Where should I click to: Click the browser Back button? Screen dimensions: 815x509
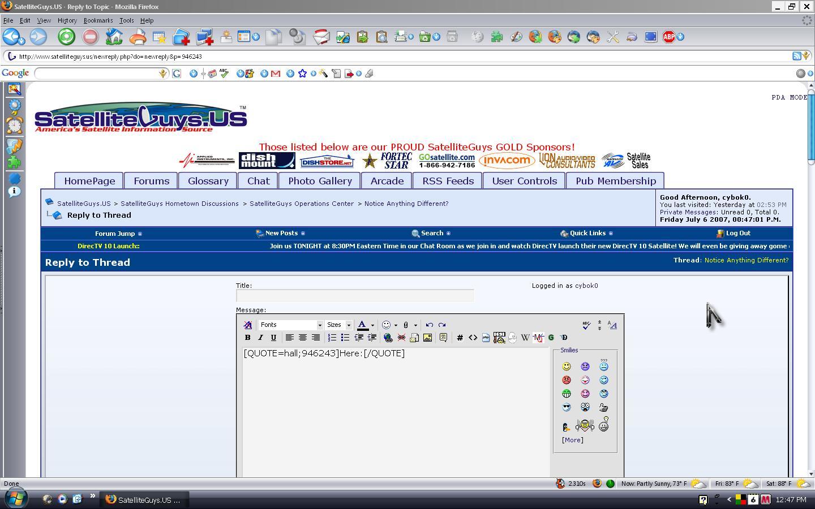[10, 37]
